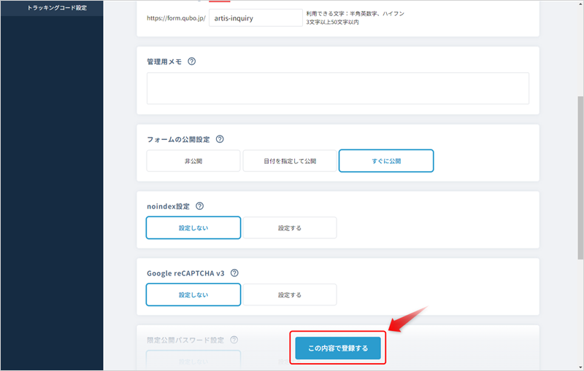Open help icon next to Google reCAPTCHA v3
This screenshot has width=584, height=371.
[234, 273]
